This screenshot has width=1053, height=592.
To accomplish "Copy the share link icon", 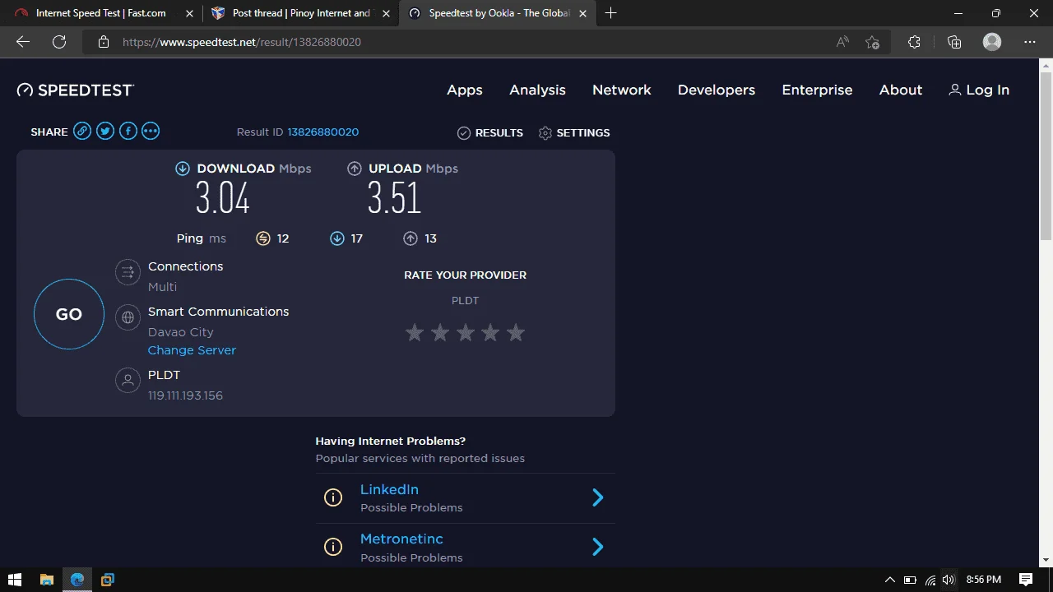I will click(x=82, y=131).
